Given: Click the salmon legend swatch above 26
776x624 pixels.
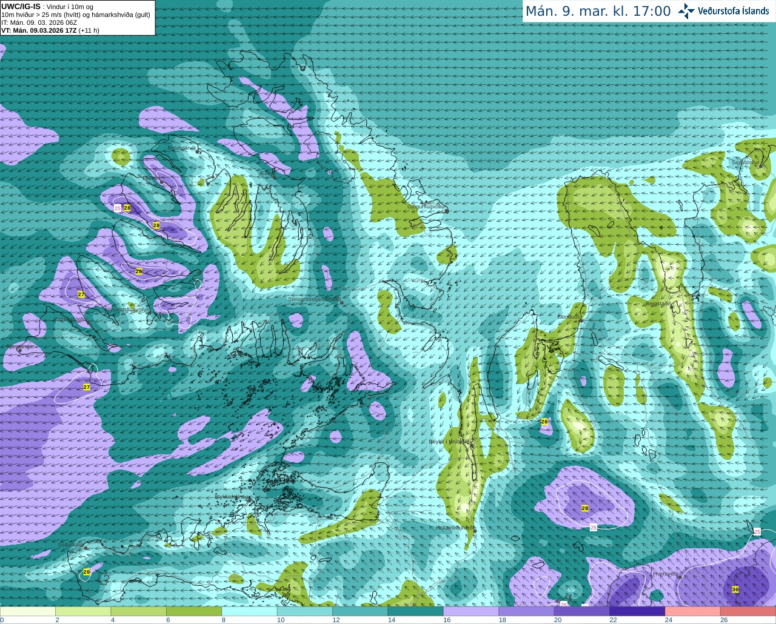Looking at the screenshot, I should point(749,611).
